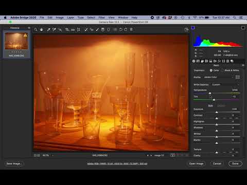Click the trash icon to mark for deletion
Screen dimensions: 247x185
[131, 29]
